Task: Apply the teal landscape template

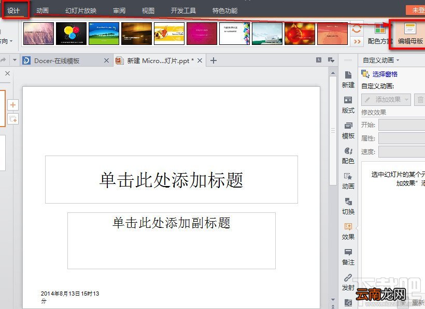Action: (x=267, y=34)
